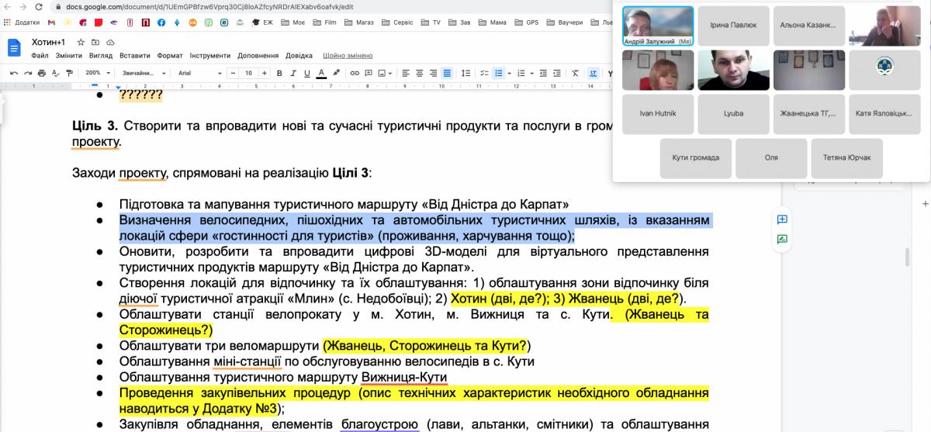The height and width of the screenshot is (432, 931).
Task: Select the highlight color marker tool
Action: coord(336,73)
